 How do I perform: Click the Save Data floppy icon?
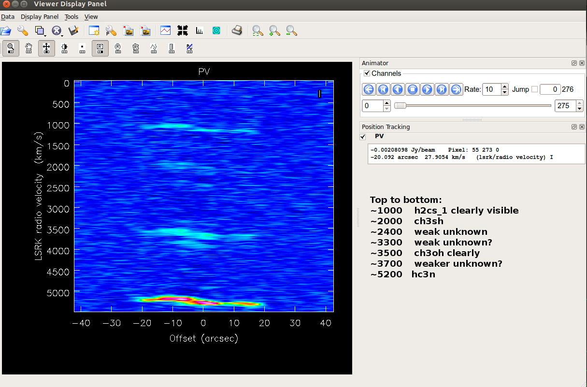[x=73, y=31]
